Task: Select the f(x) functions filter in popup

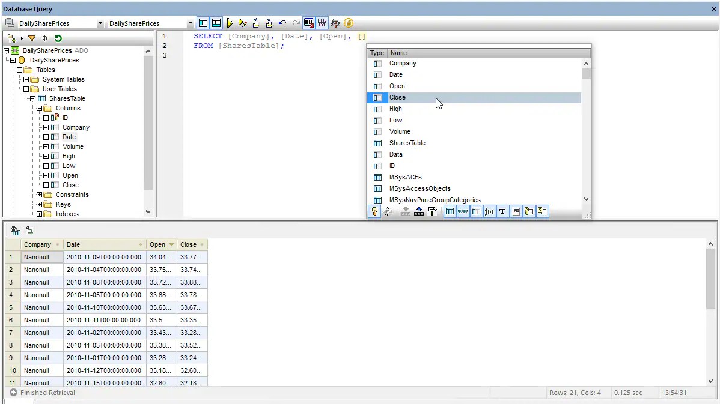Action: (x=489, y=211)
